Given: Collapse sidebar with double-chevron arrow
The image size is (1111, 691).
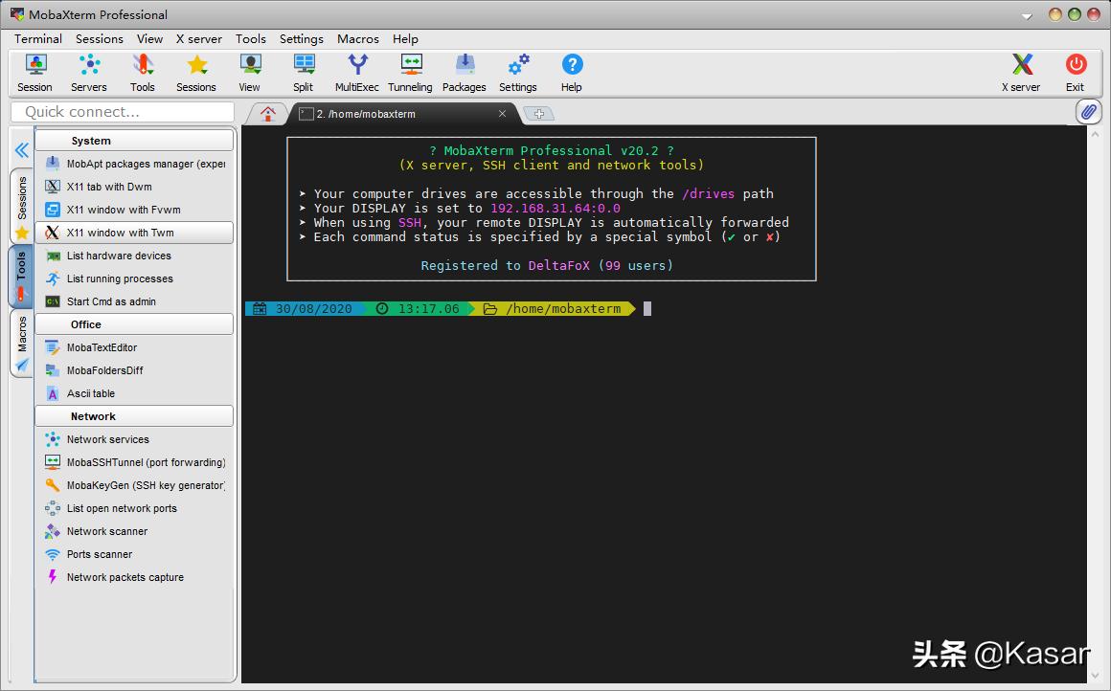Looking at the screenshot, I should point(21,150).
